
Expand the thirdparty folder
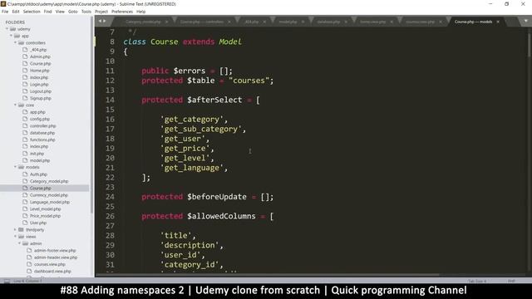coord(15,229)
